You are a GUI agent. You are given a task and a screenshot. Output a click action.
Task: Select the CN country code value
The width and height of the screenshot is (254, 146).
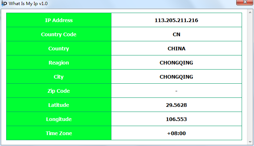pyautogui.click(x=176, y=34)
